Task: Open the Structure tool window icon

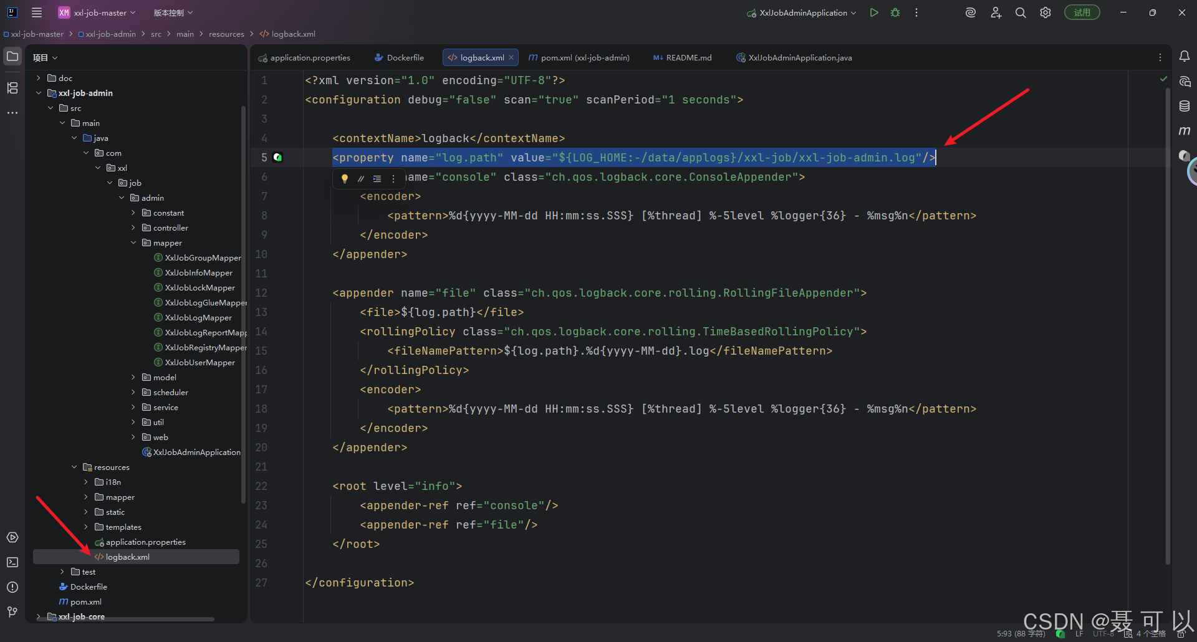Action: click(12, 88)
